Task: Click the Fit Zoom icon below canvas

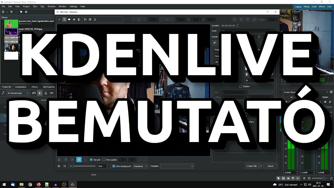Action: (59, 166)
